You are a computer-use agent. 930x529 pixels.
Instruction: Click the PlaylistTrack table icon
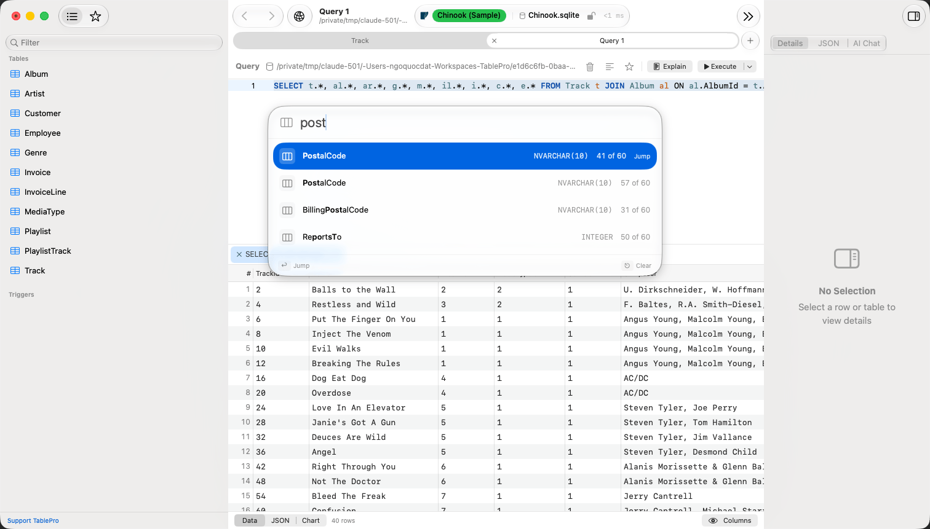point(15,251)
